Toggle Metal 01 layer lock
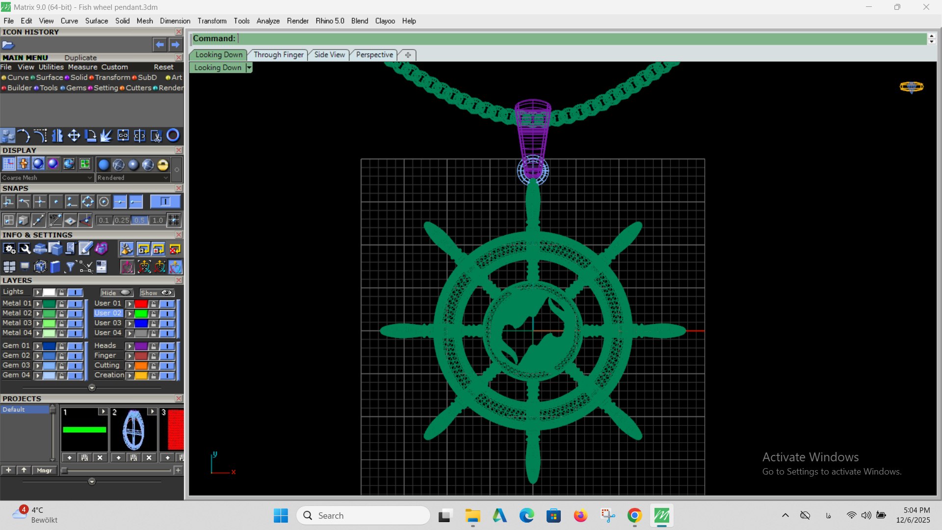This screenshot has height=530, width=942. [61, 304]
